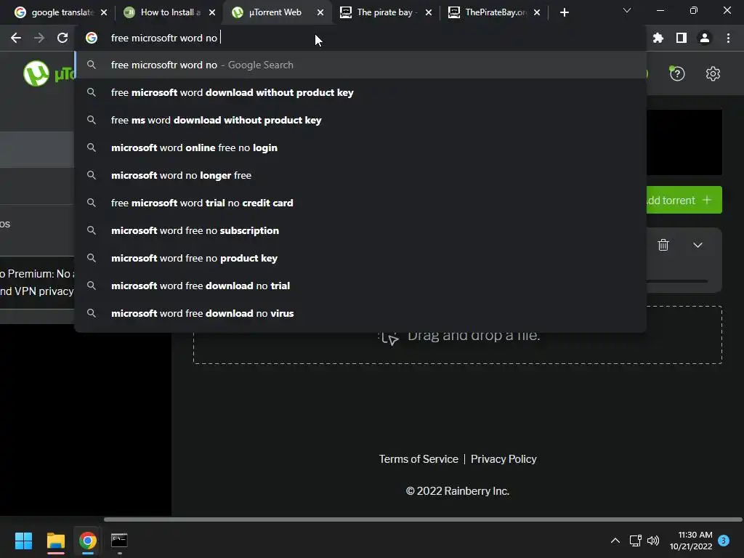Pick 'microsoft word no longer free' suggestion
The image size is (744, 558).
pos(360,175)
